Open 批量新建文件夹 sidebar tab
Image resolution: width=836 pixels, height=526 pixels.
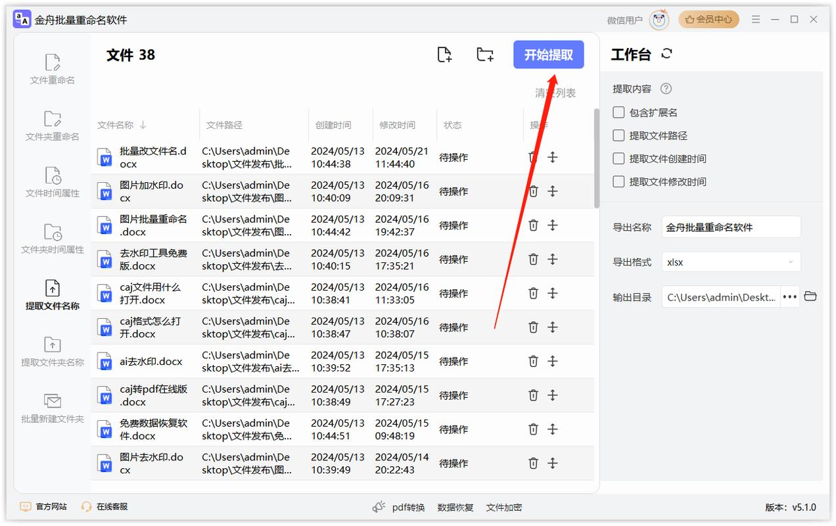[53, 408]
